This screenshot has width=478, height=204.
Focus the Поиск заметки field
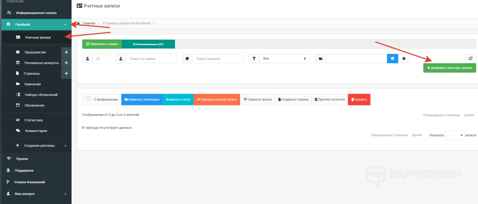click(218, 59)
